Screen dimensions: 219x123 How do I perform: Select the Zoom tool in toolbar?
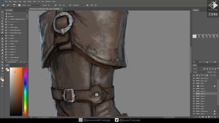coord(2,71)
